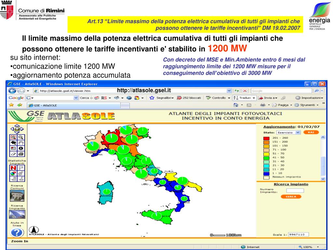Click the Aggiornamento link
This screenshot has width=333, height=250.
click(x=279, y=127)
